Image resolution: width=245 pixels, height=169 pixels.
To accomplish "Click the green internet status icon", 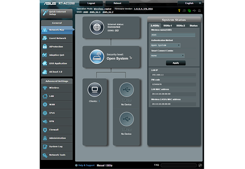I will [190, 11].
